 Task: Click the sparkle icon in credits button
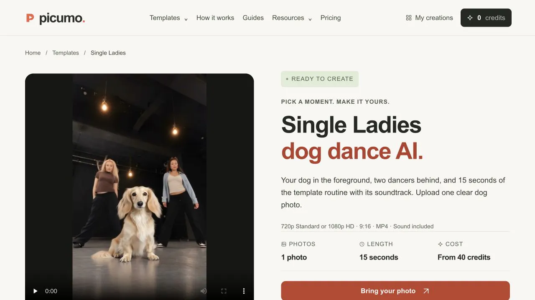pos(470,18)
